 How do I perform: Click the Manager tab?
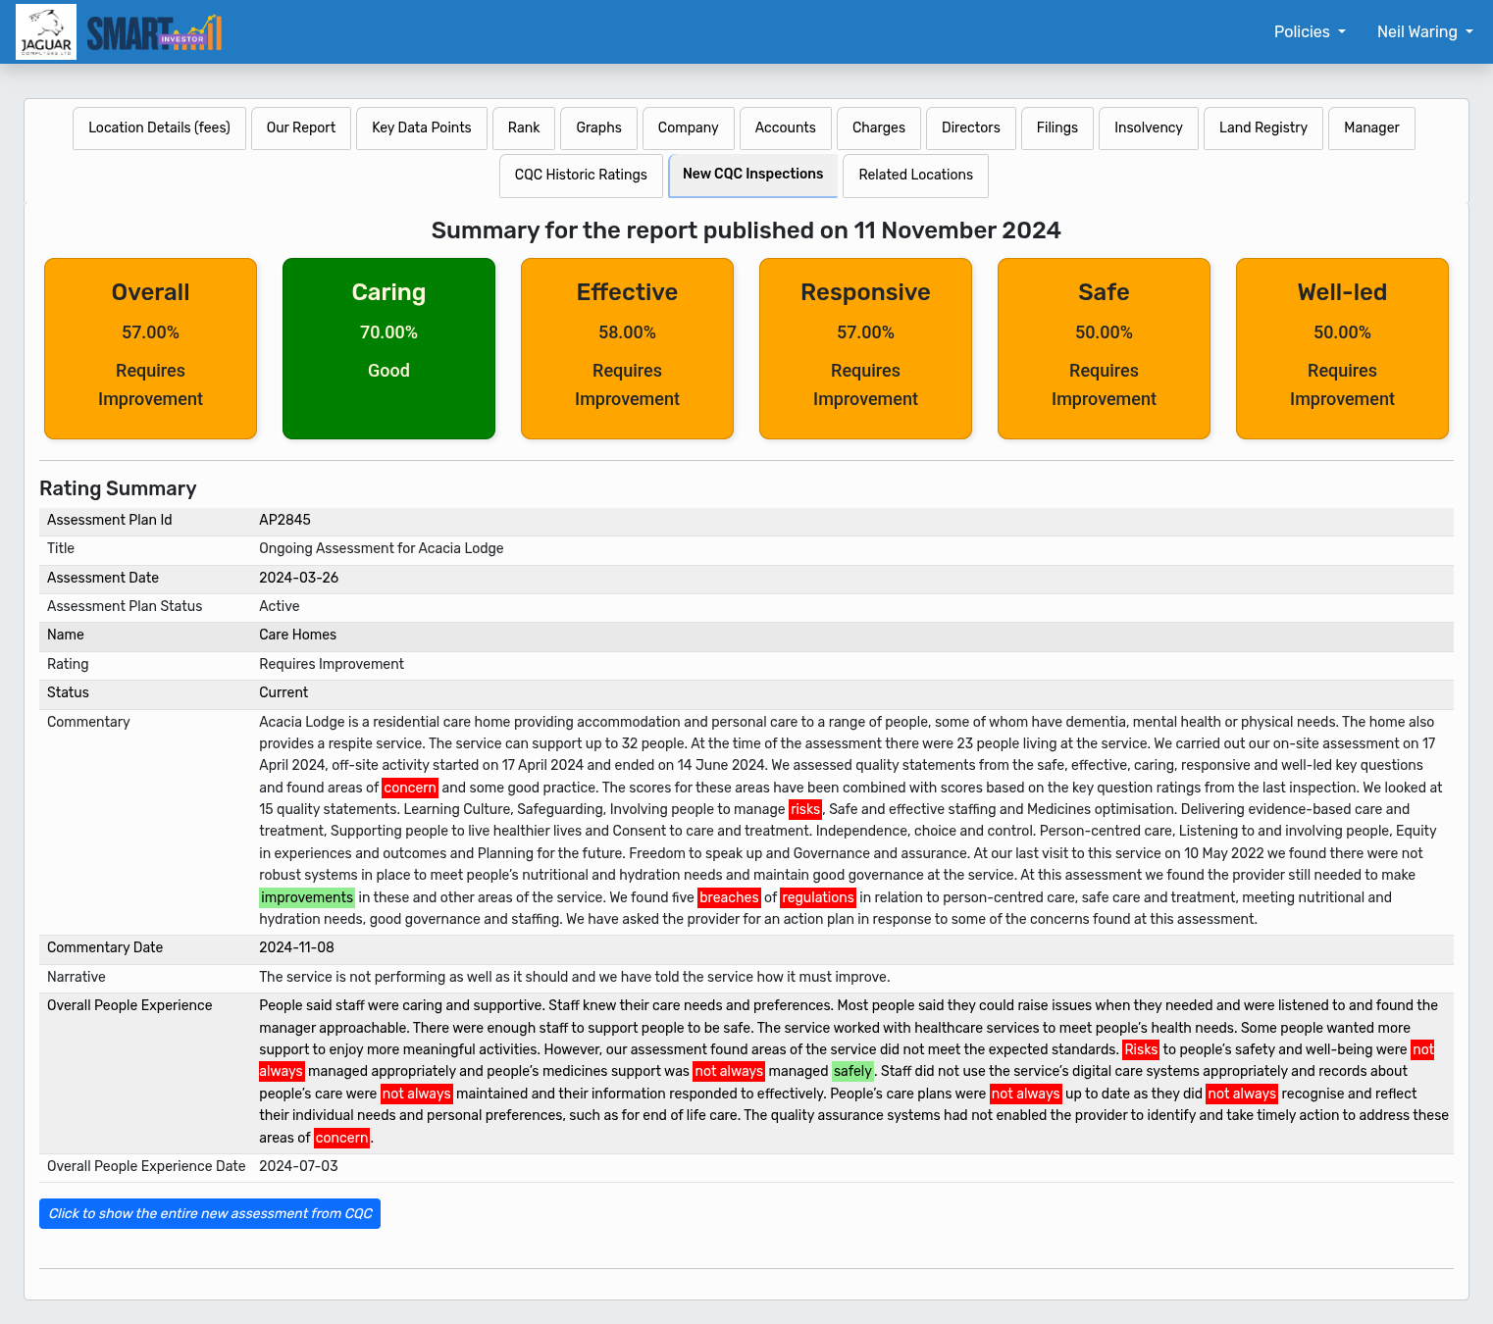[1370, 128]
